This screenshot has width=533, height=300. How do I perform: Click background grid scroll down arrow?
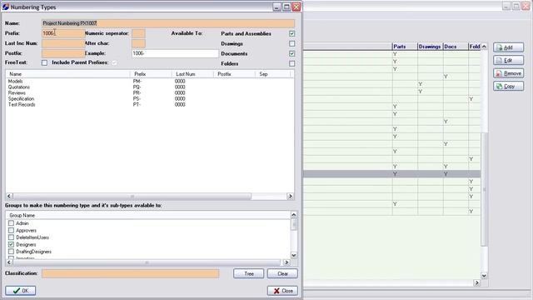484,276
